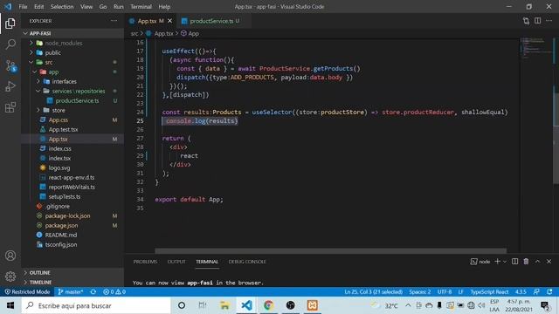The width and height of the screenshot is (559, 314).
Task: Open index.tsx file in explorer
Action: click(x=59, y=158)
